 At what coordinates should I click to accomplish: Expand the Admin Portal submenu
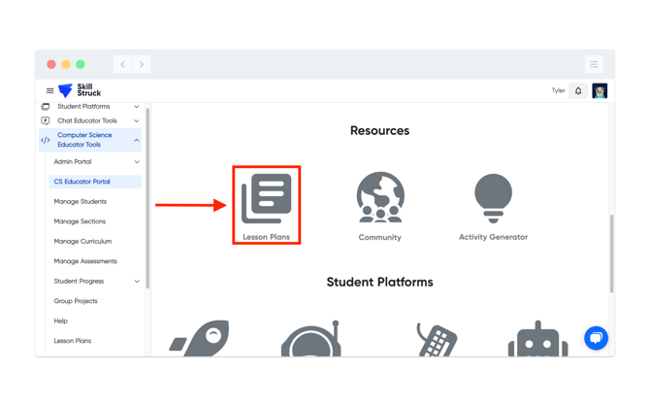click(95, 162)
